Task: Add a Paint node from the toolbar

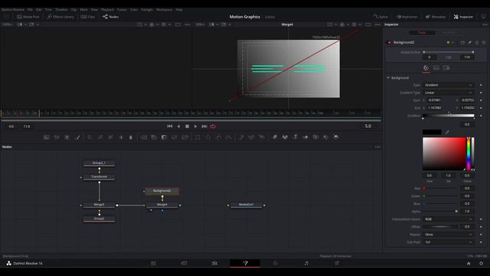Action: [77, 137]
